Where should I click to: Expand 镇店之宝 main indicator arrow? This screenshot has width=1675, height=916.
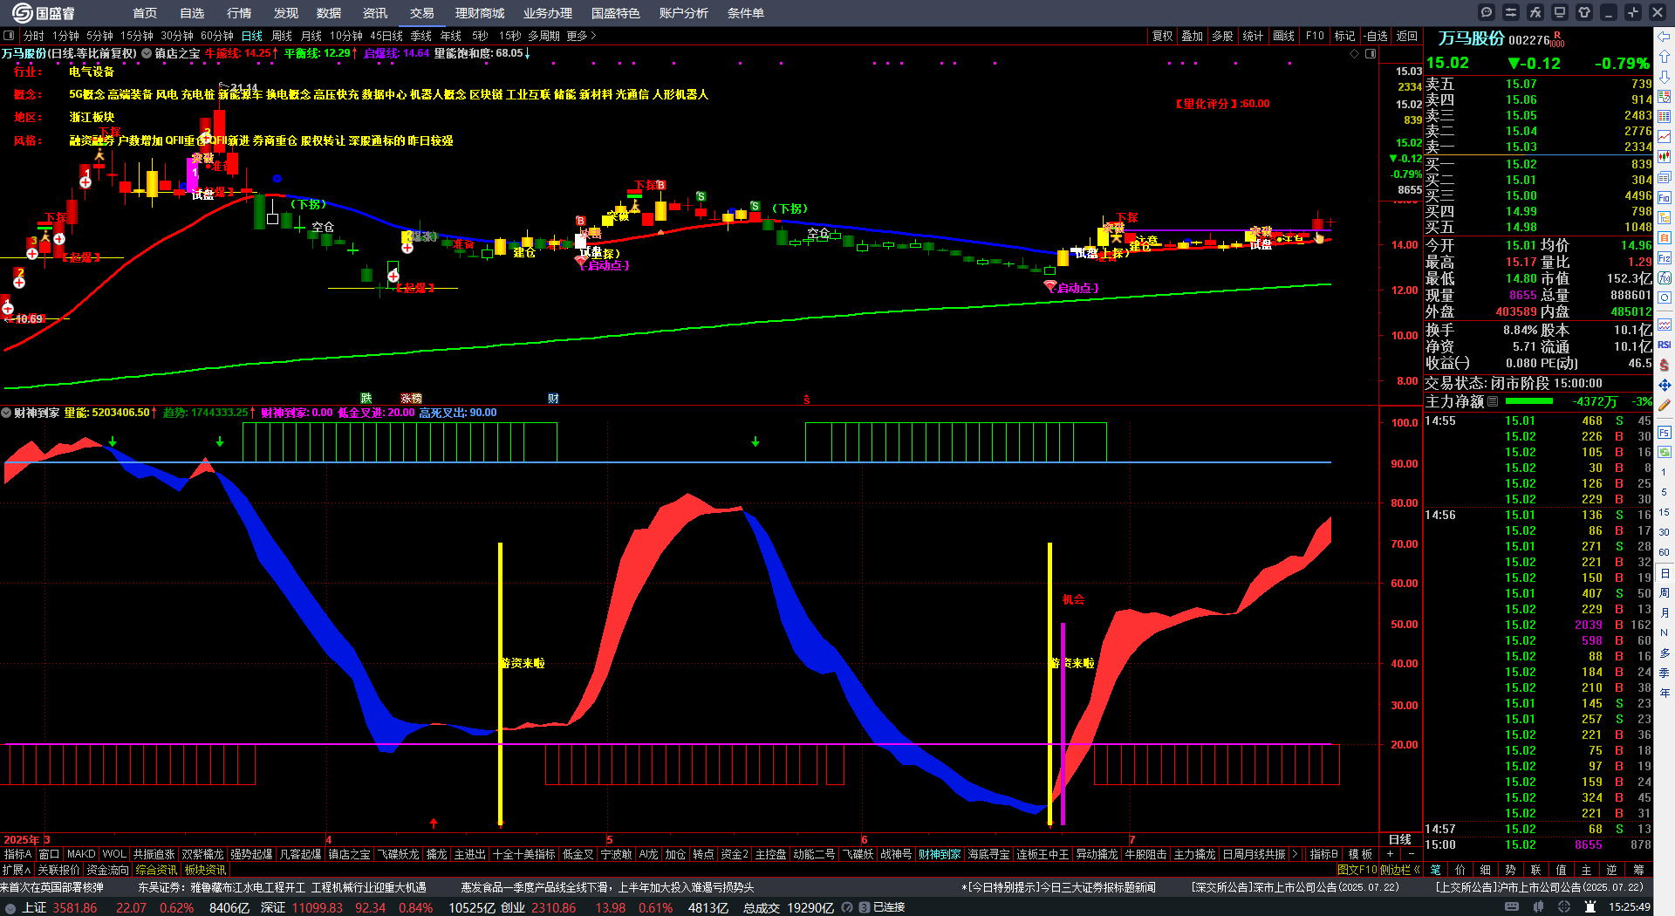pos(147,53)
